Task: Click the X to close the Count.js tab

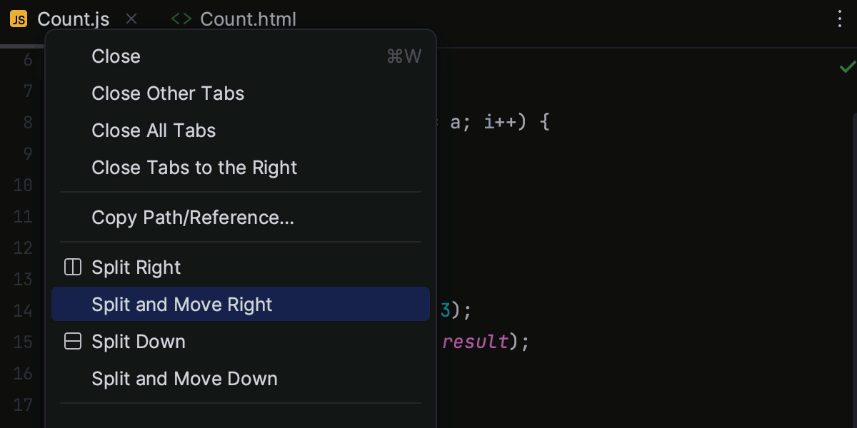Action: click(x=131, y=19)
